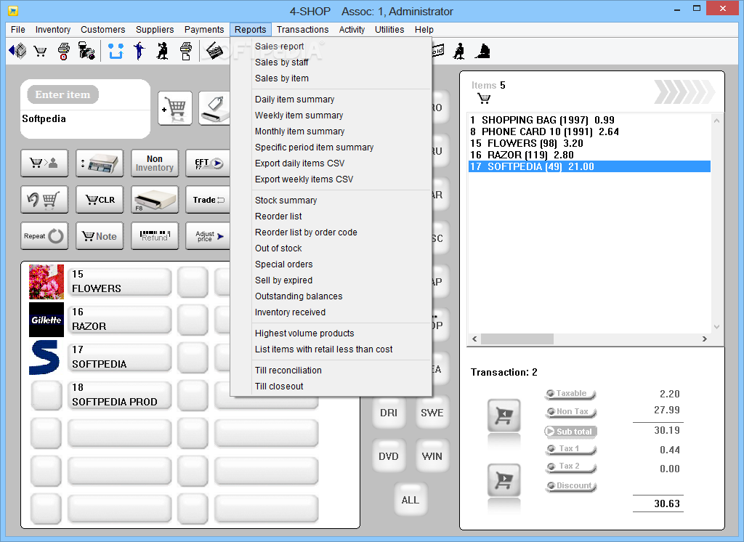Select the flowers product thumbnail
This screenshot has height=542, width=744.
tap(46, 282)
